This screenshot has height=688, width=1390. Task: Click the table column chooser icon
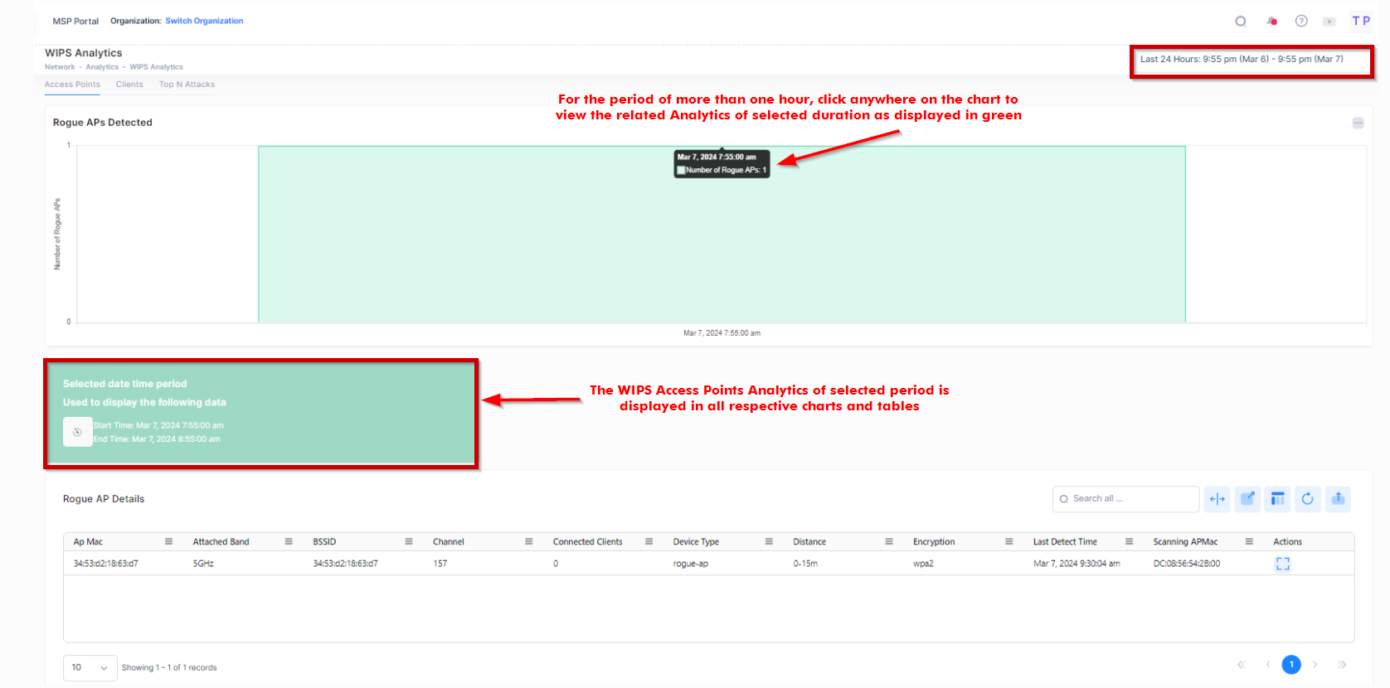(x=1277, y=499)
